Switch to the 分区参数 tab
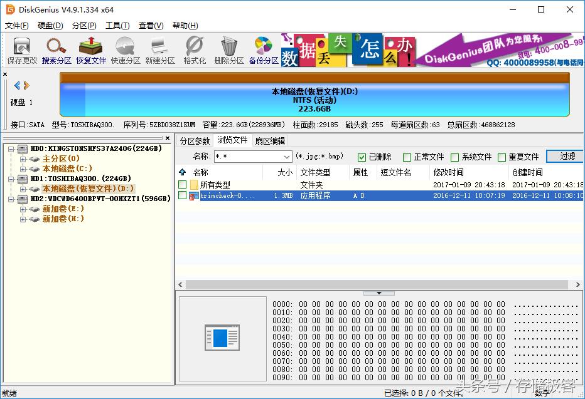585x399 pixels. point(195,141)
